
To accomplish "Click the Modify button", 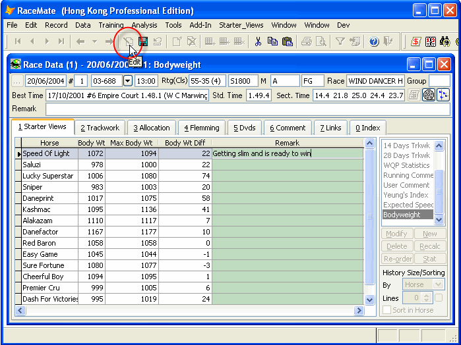I will [x=396, y=234].
